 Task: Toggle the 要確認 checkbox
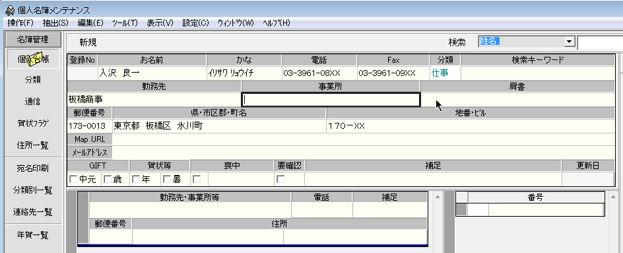tap(280, 180)
